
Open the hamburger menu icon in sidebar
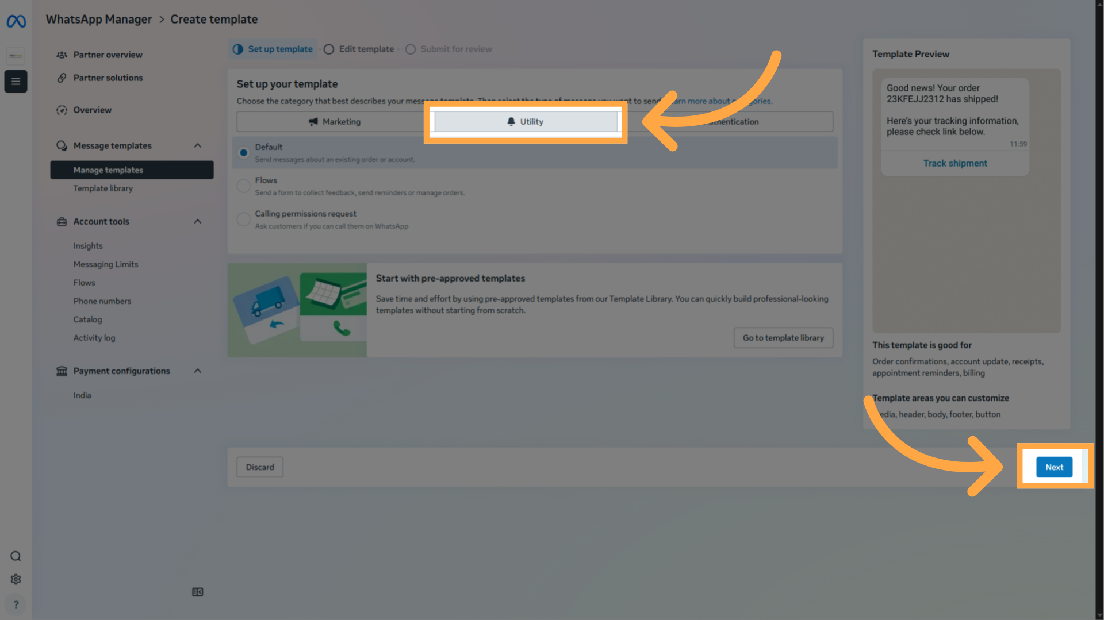point(16,82)
